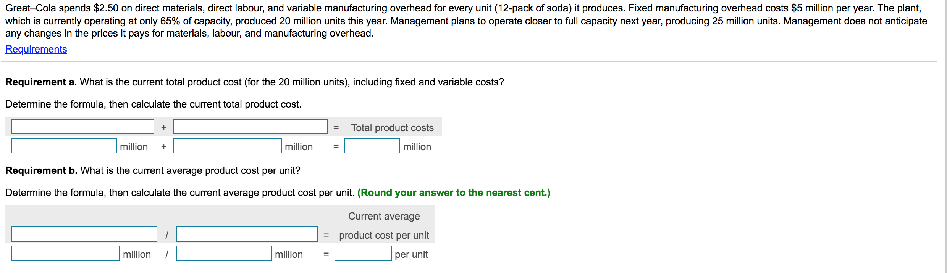The image size is (947, 273).
Task: Open the Requirements link
Action: 36,49
